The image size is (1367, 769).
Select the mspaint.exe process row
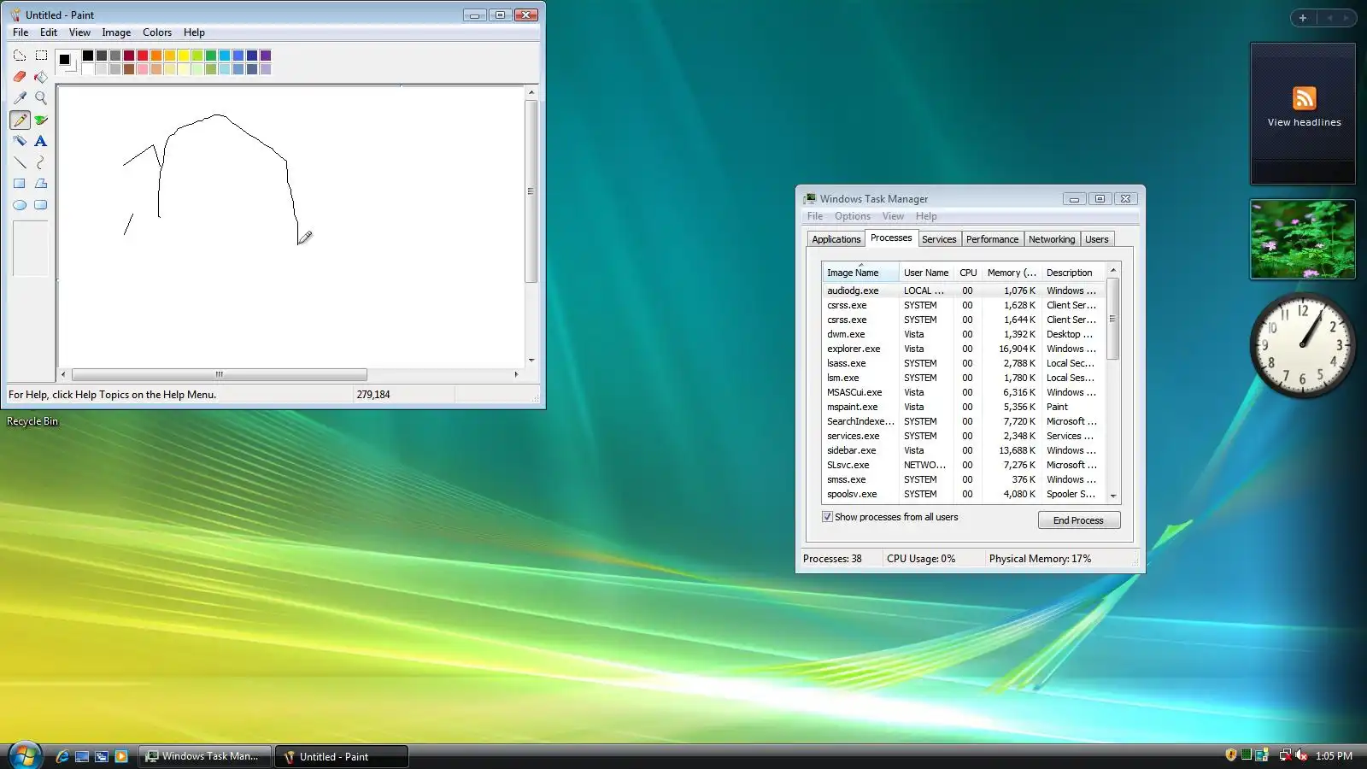[x=964, y=407]
